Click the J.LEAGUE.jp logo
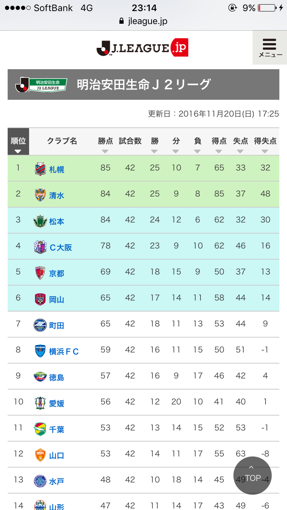The height and width of the screenshot is (510, 287). (x=142, y=48)
